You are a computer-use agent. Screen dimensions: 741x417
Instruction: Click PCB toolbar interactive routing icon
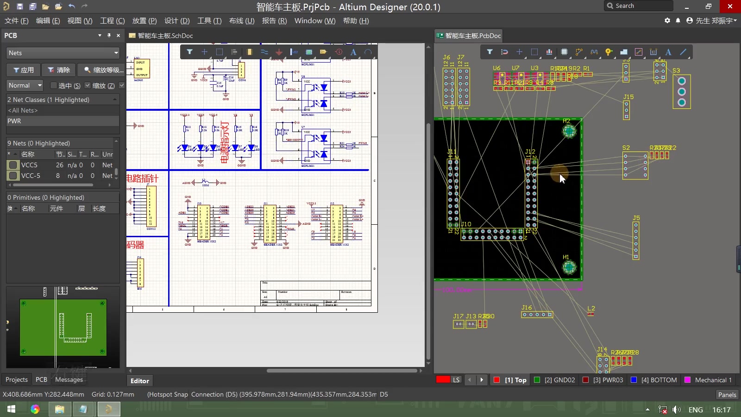[579, 52]
